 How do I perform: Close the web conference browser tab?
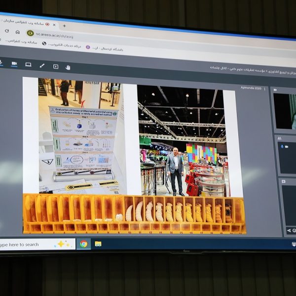55,25
